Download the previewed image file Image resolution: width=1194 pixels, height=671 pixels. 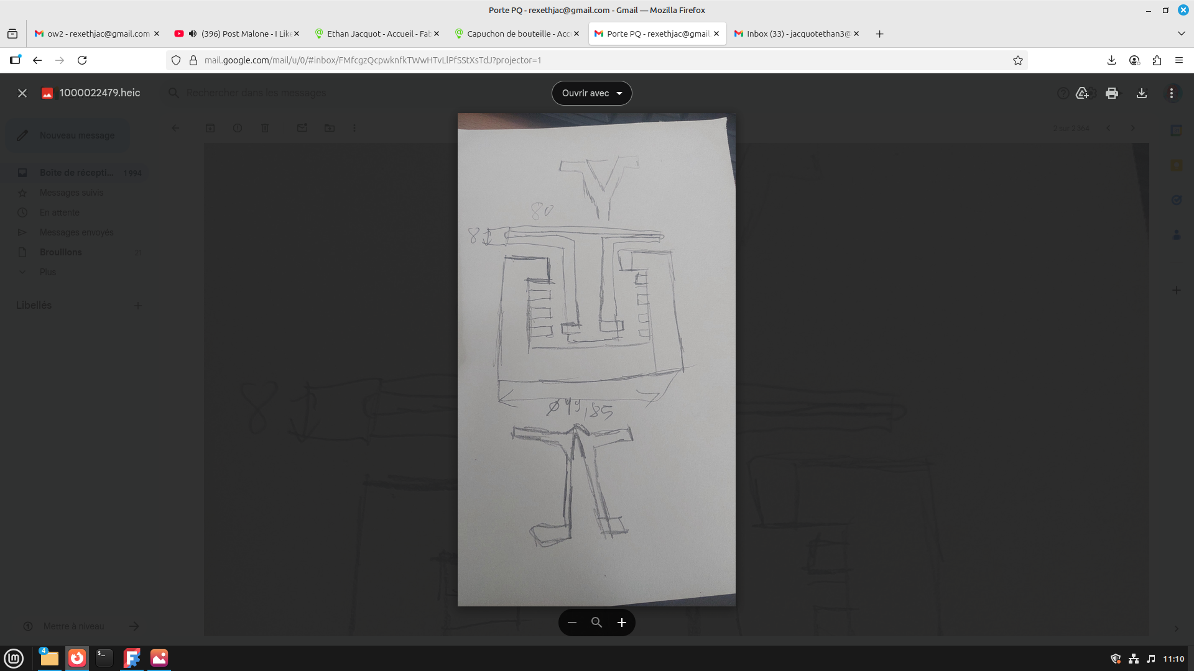click(x=1142, y=93)
